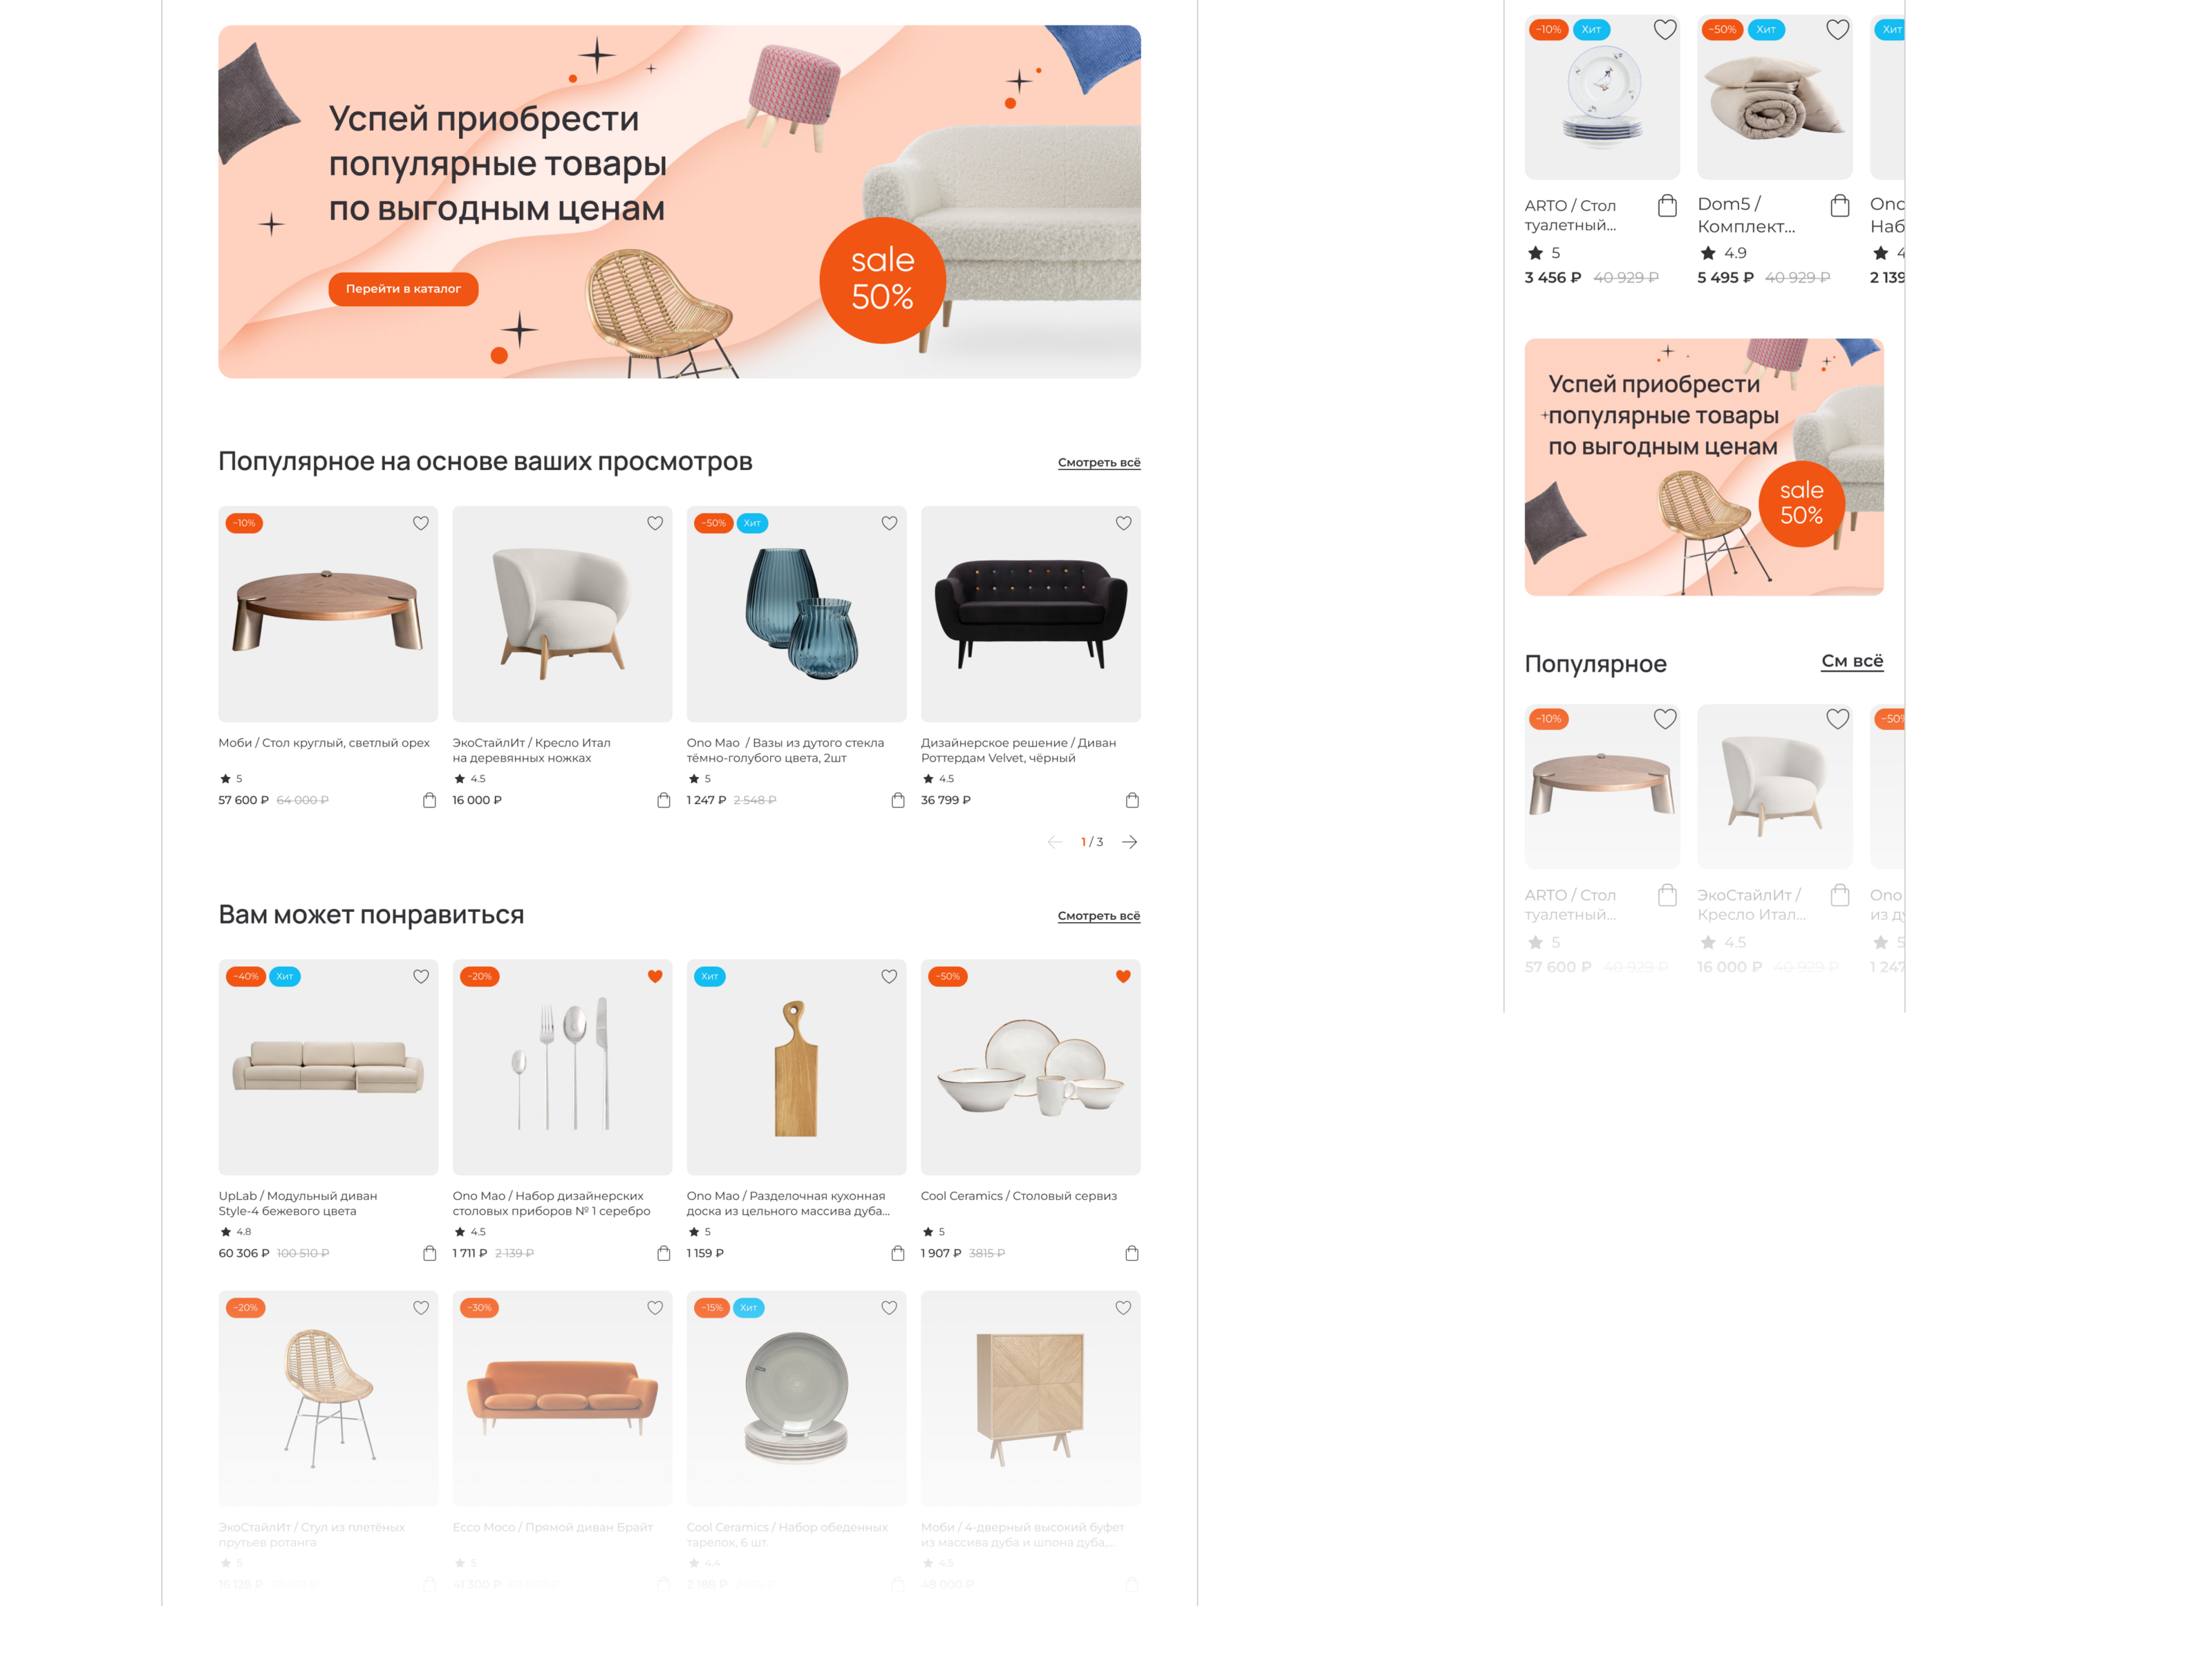Favorite the rattan chair product card

coord(421,1308)
